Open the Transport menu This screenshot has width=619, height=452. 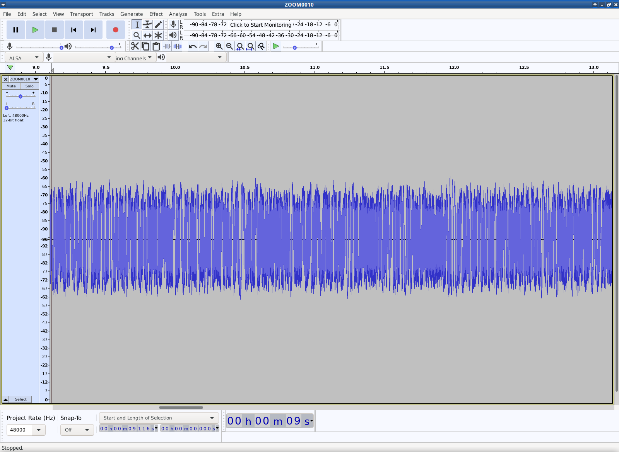click(81, 14)
